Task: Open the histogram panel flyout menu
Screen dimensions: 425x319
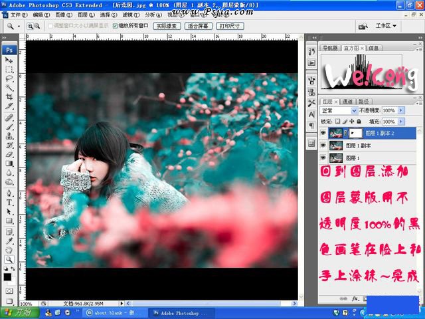Action: 419,49
